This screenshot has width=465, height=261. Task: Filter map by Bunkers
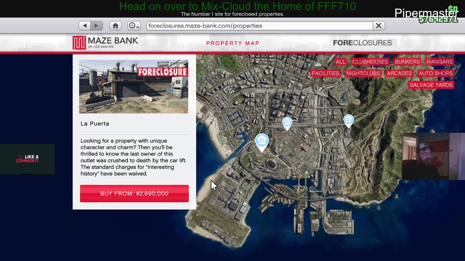coord(407,62)
